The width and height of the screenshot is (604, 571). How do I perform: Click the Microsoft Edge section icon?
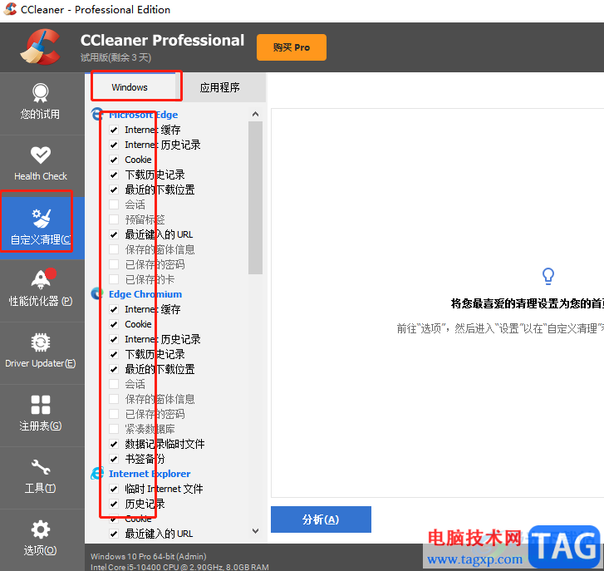pyautogui.click(x=96, y=115)
